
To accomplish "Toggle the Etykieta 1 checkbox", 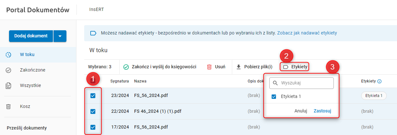I will [274, 96].
